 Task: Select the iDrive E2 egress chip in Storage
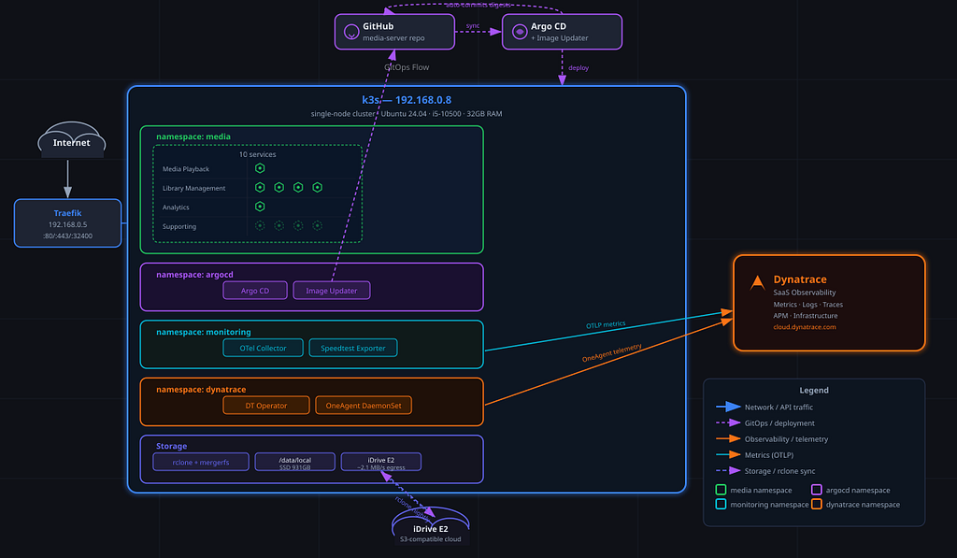tap(381, 462)
